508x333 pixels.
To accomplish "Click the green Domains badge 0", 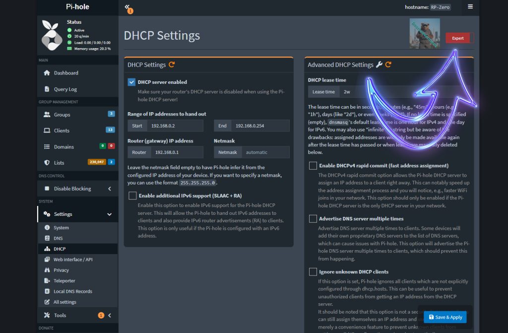I will point(103,146).
